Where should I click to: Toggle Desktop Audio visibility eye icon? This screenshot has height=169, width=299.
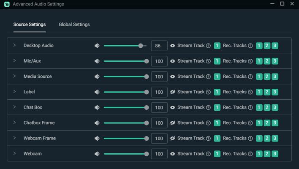point(173,46)
